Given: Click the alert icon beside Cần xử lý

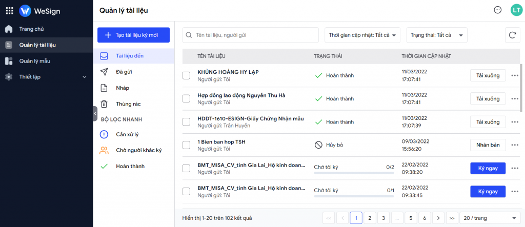Looking at the screenshot, I should pos(104,135).
